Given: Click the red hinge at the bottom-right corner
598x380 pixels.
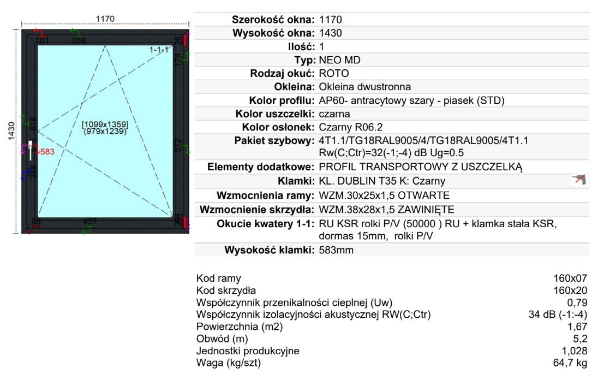Looking at the screenshot, I should pyautogui.click(x=186, y=223).
